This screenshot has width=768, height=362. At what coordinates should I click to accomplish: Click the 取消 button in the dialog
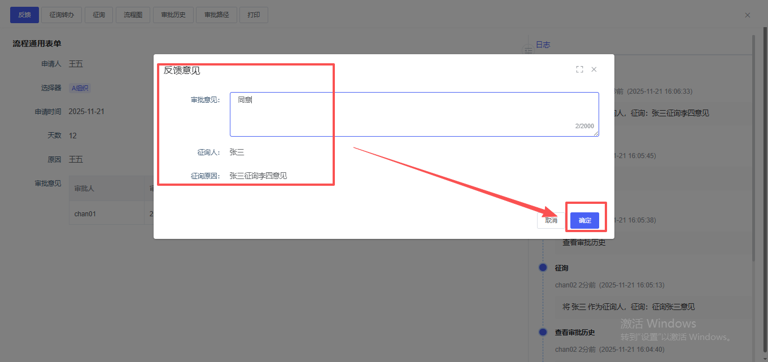tap(551, 220)
